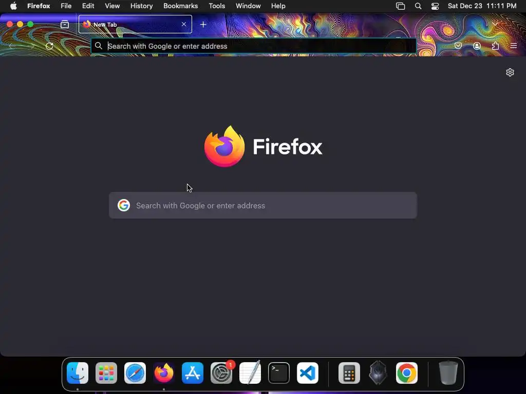Click Firefox icon in the dock

coord(164,373)
